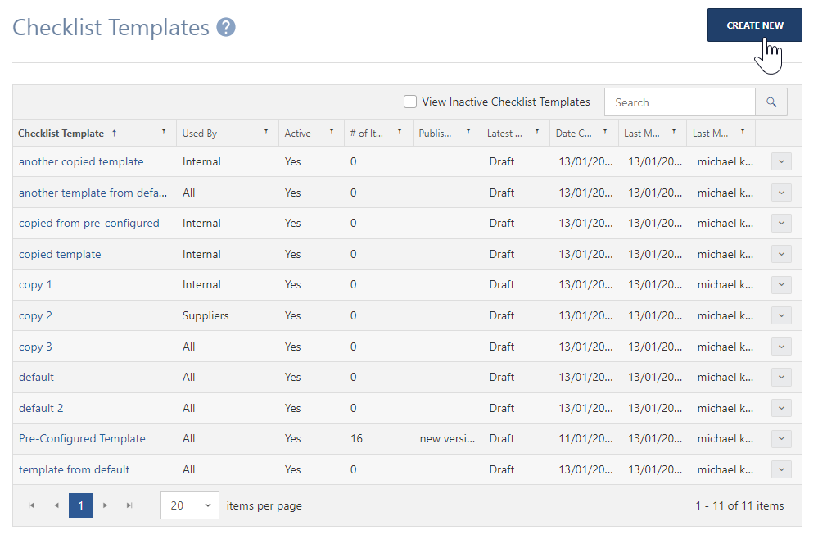Click inside the Search input field
The height and width of the screenshot is (539, 818).
click(x=680, y=102)
